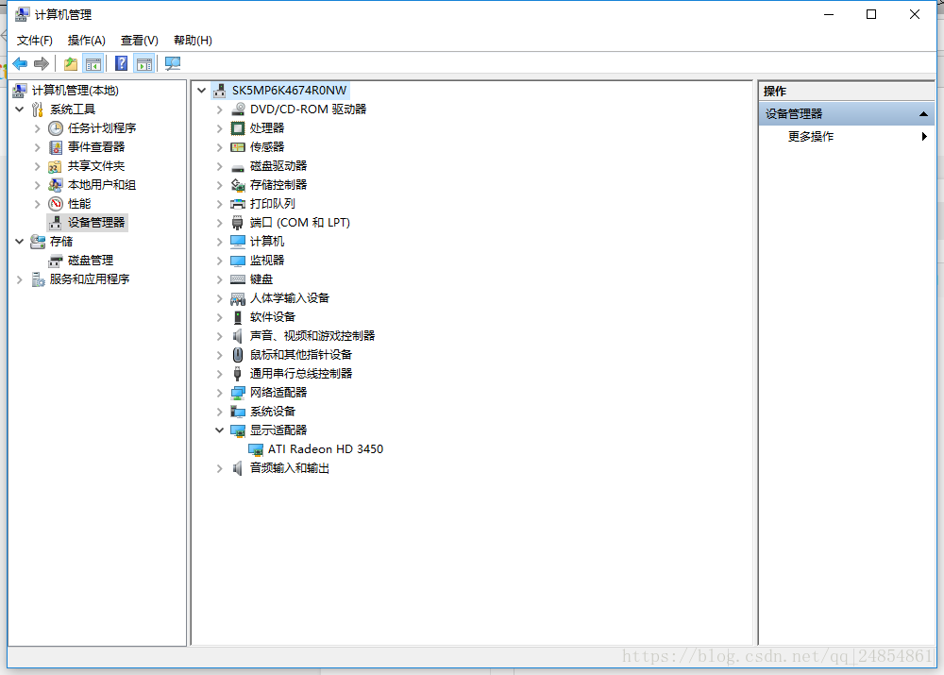Click the 磁盘驱动器 drive icon

click(239, 166)
